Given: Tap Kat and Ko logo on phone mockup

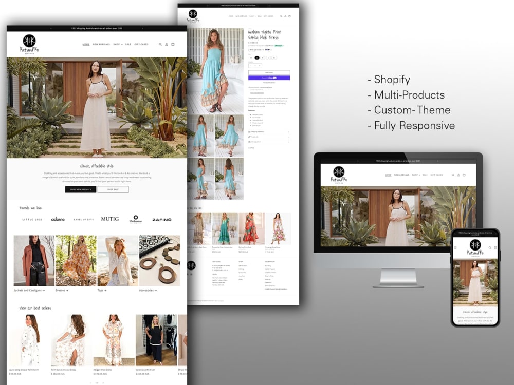Looking at the screenshot, I should (x=475, y=248).
